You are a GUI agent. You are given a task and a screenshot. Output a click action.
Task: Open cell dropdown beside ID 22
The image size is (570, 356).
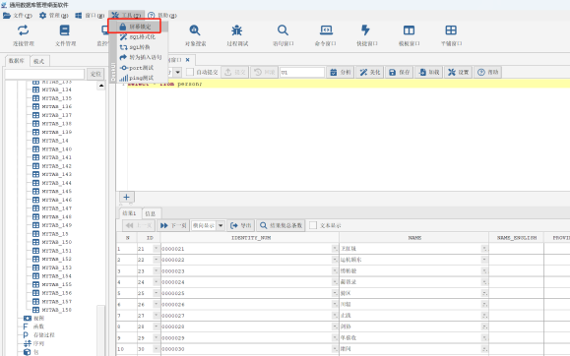click(156, 260)
